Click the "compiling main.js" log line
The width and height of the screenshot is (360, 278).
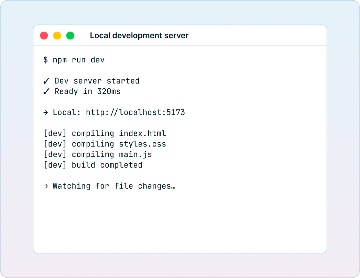(112, 155)
